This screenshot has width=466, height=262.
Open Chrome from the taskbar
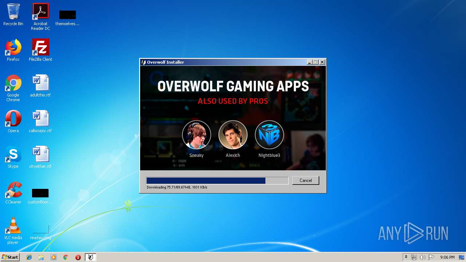coord(66,257)
